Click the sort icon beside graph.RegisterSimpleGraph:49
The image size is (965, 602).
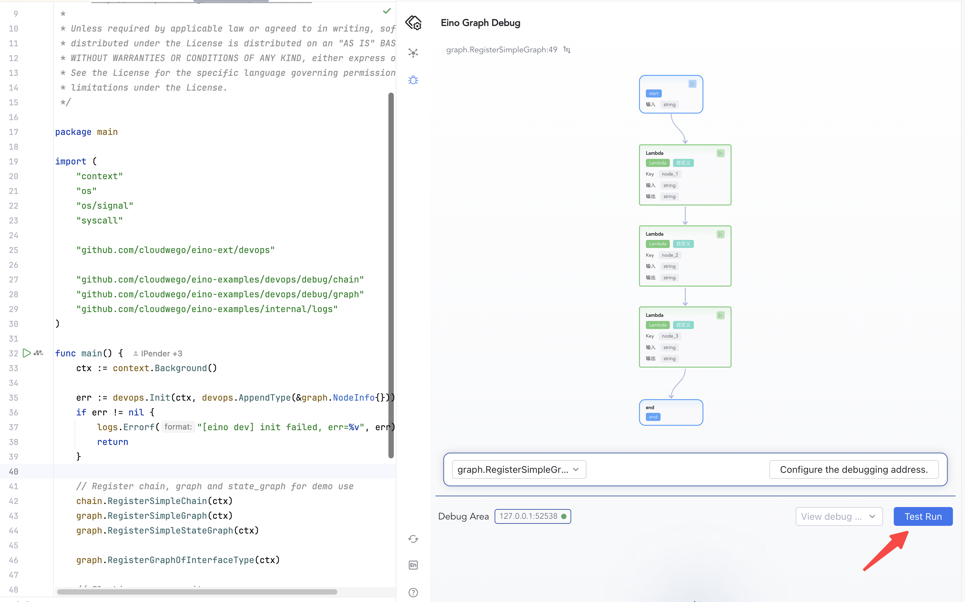(x=567, y=50)
